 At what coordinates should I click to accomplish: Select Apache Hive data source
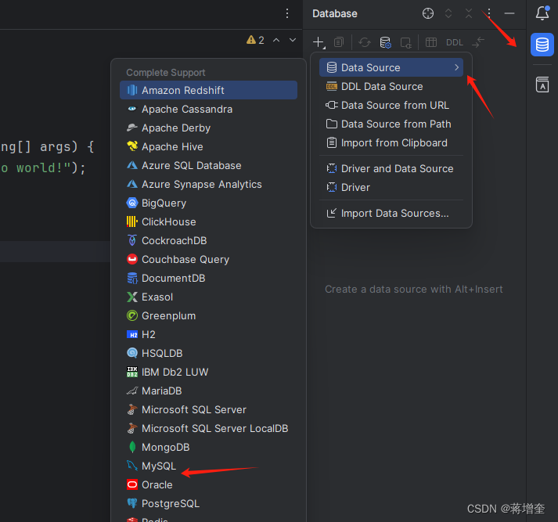click(208, 146)
